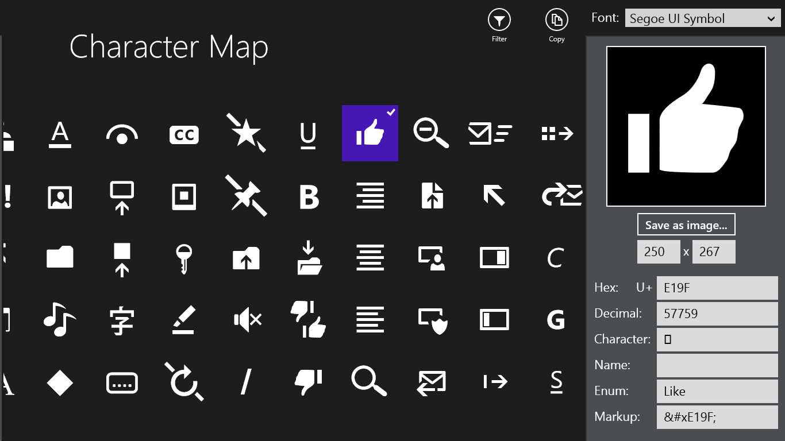Click the underlined U glyph
The width and height of the screenshot is (785, 441).
pyautogui.click(x=308, y=136)
